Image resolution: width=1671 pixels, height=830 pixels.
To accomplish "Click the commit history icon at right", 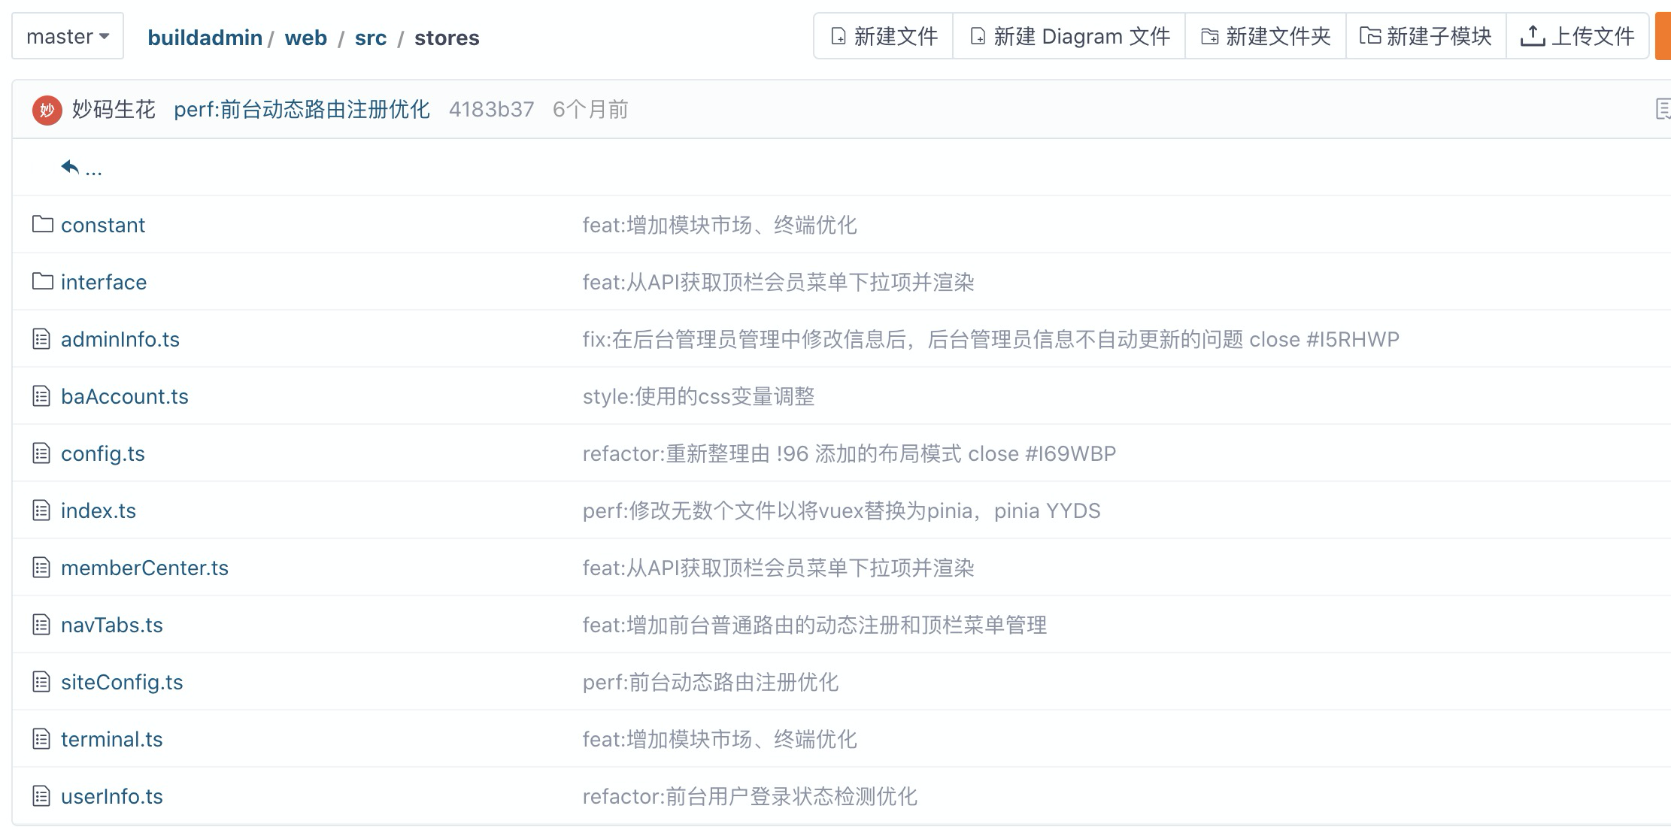I will [1662, 109].
